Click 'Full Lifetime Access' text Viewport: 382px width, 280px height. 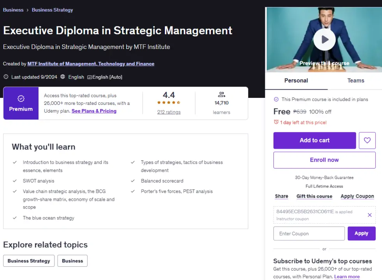point(324,186)
